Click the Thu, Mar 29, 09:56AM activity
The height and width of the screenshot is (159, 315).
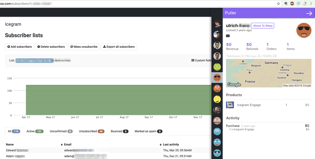coord(177,150)
